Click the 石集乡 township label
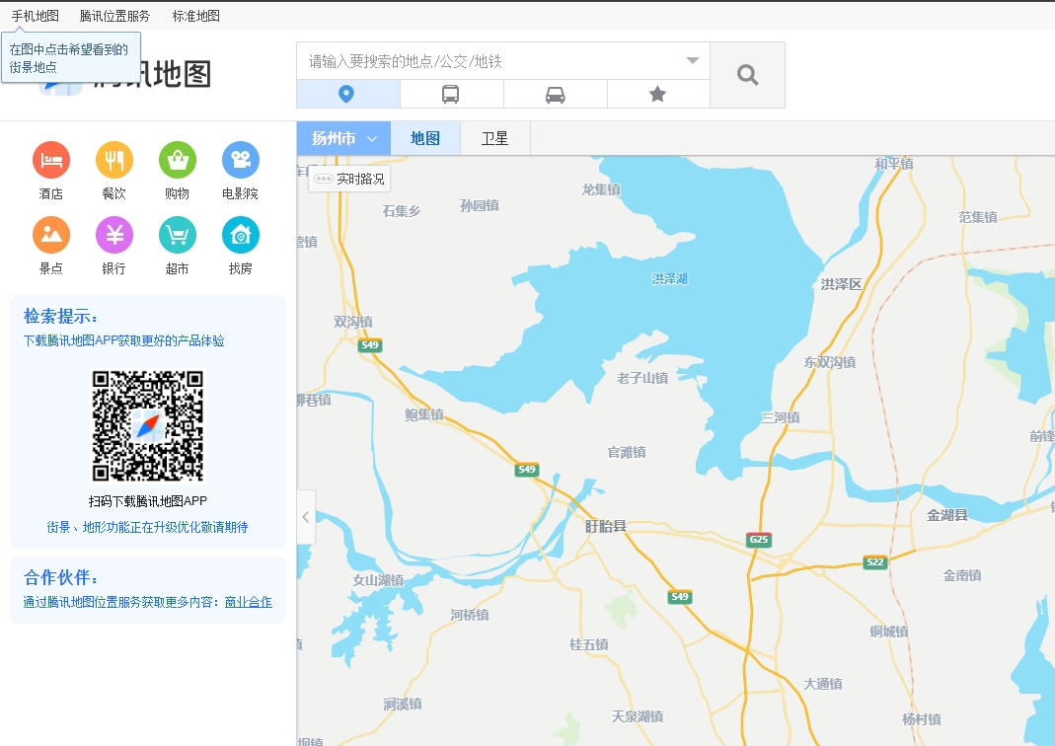The height and width of the screenshot is (746, 1055). click(402, 211)
